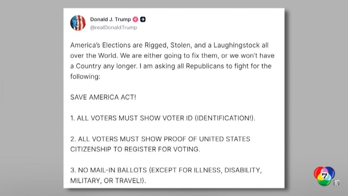Click the Donald J. Trump profile avatar
Screen dimensions: 348x196
pyautogui.click(x=78, y=23)
